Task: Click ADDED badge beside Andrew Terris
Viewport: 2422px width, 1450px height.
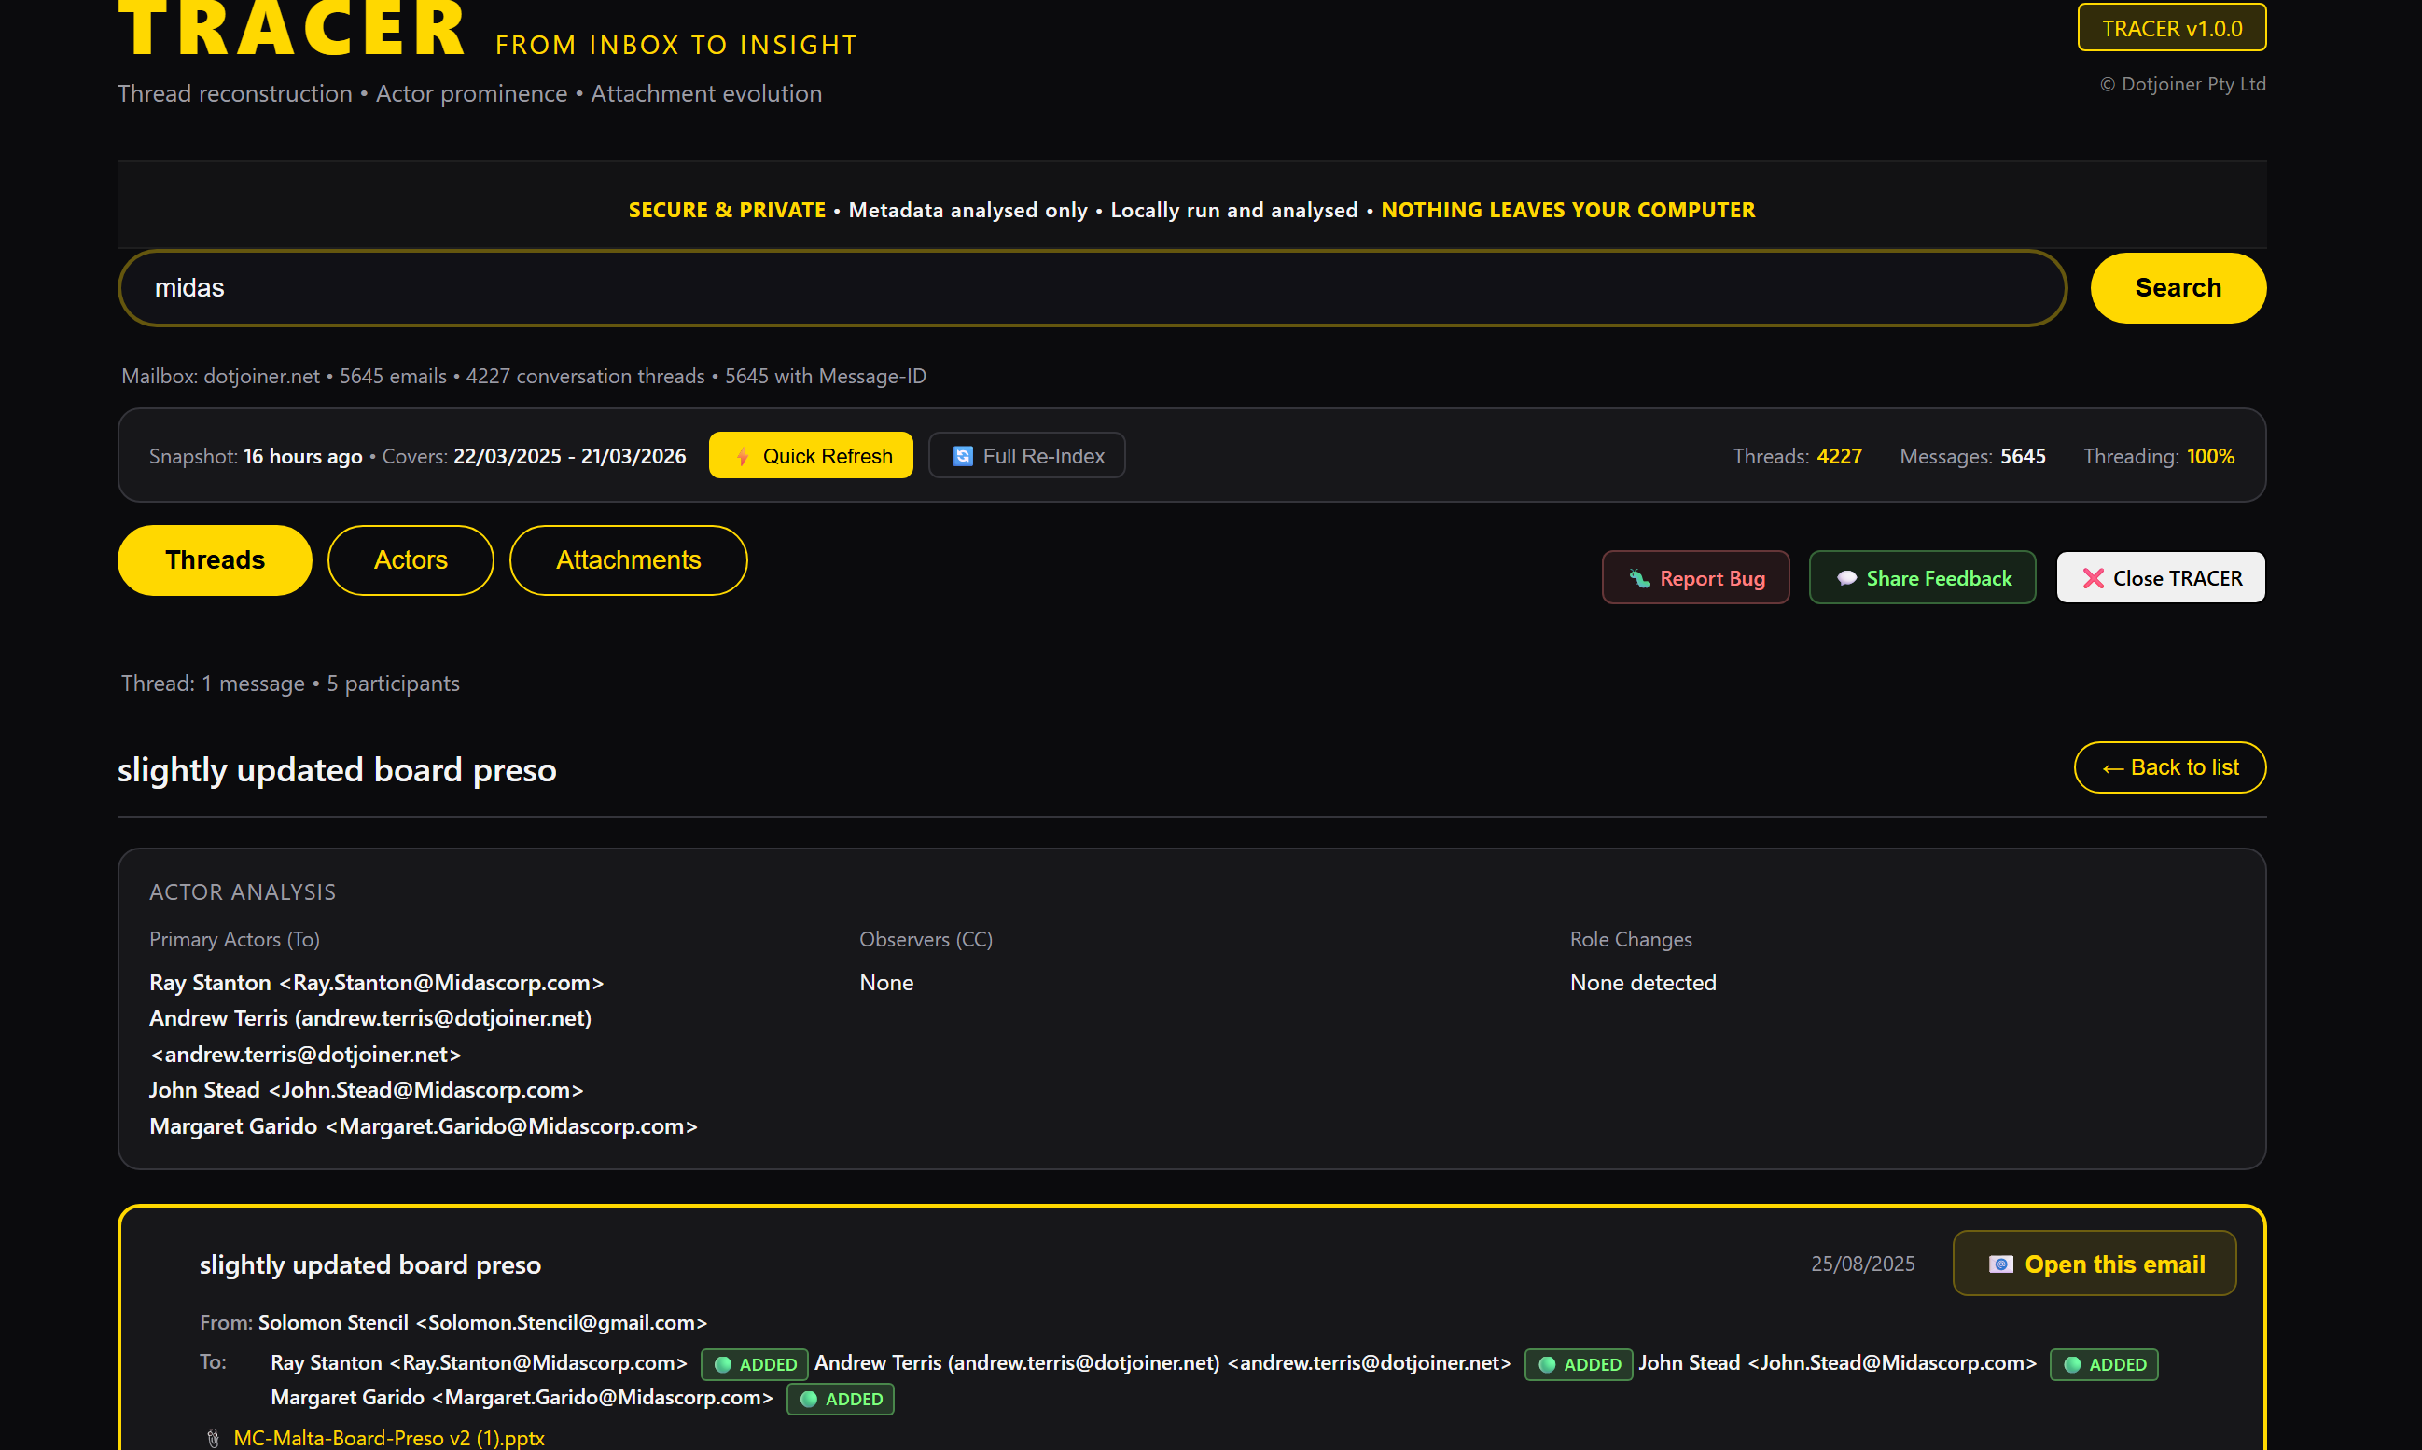Action: pos(1579,1364)
